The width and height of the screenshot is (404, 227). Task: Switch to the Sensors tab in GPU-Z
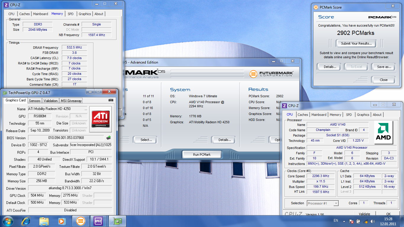tap(35, 100)
